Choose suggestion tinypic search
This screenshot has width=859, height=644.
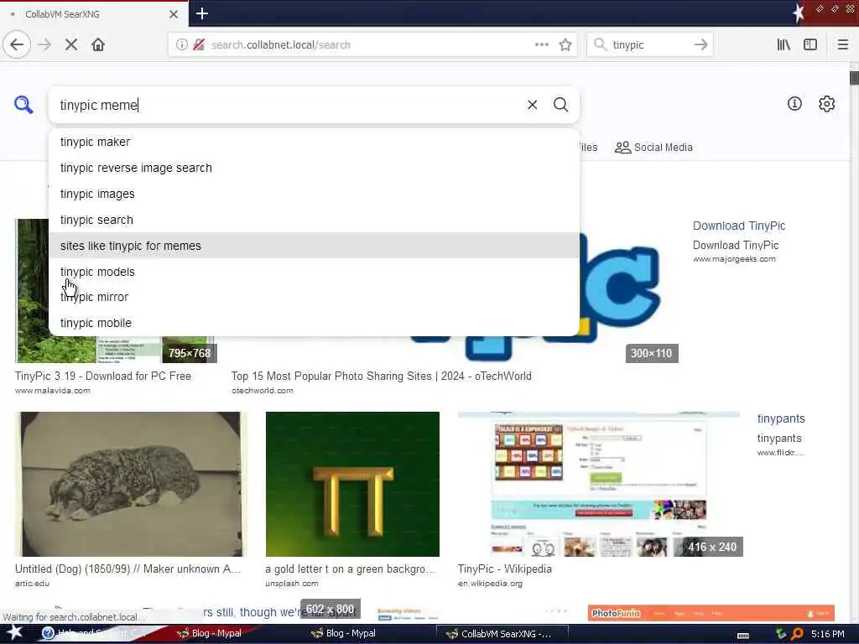(x=314, y=220)
